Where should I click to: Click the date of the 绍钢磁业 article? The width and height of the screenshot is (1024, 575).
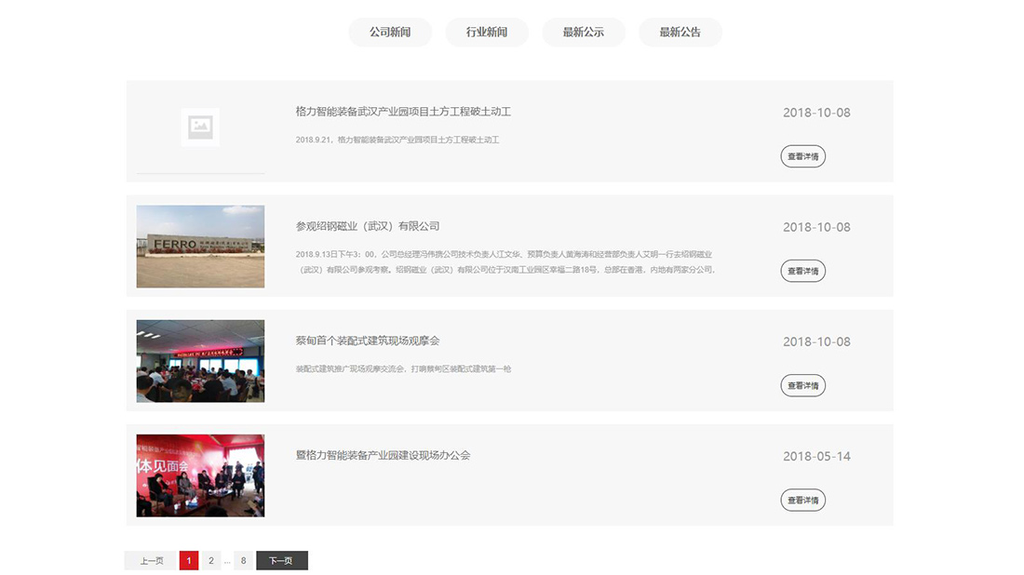pos(816,227)
